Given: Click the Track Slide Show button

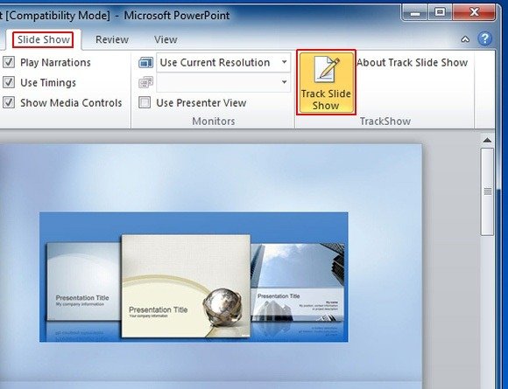Looking at the screenshot, I should pos(326,82).
